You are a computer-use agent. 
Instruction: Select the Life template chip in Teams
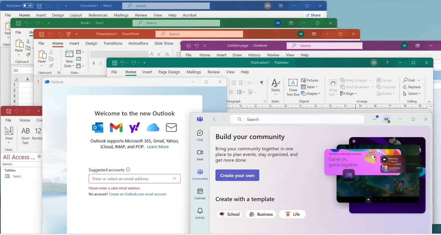pos(292,214)
